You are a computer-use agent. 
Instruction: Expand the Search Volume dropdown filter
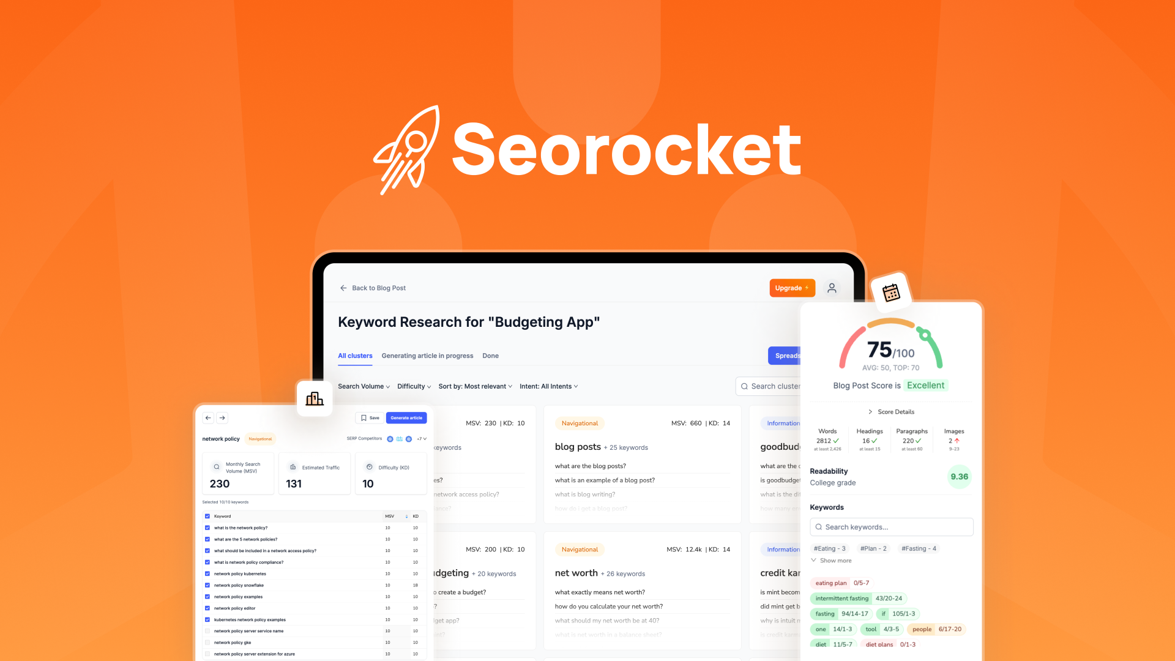pyautogui.click(x=363, y=386)
